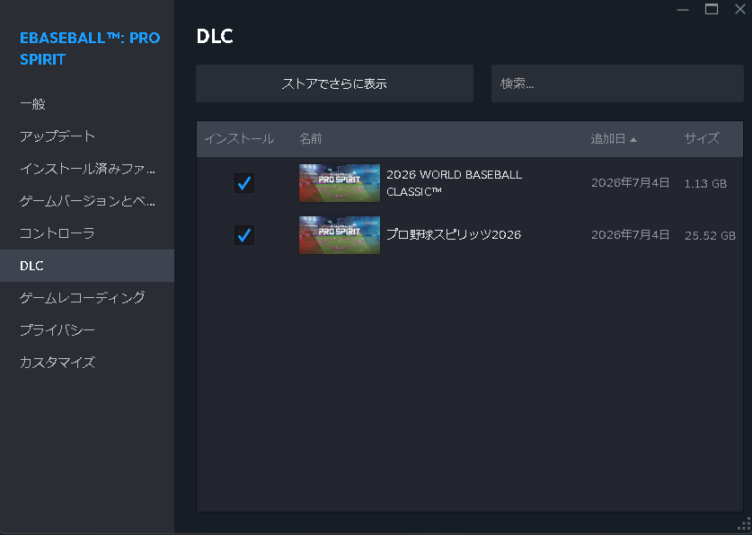Click the window resize grip
The height and width of the screenshot is (535, 752).
coord(744,524)
